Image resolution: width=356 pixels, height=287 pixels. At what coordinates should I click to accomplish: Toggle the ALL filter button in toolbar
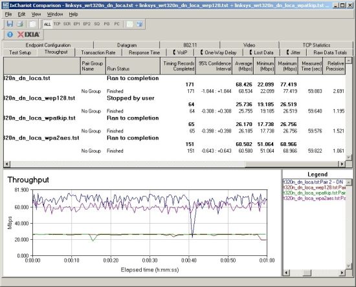coord(47,24)
